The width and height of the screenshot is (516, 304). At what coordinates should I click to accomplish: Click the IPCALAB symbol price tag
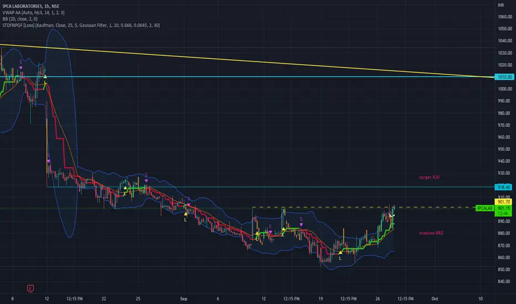pos(485,208)
